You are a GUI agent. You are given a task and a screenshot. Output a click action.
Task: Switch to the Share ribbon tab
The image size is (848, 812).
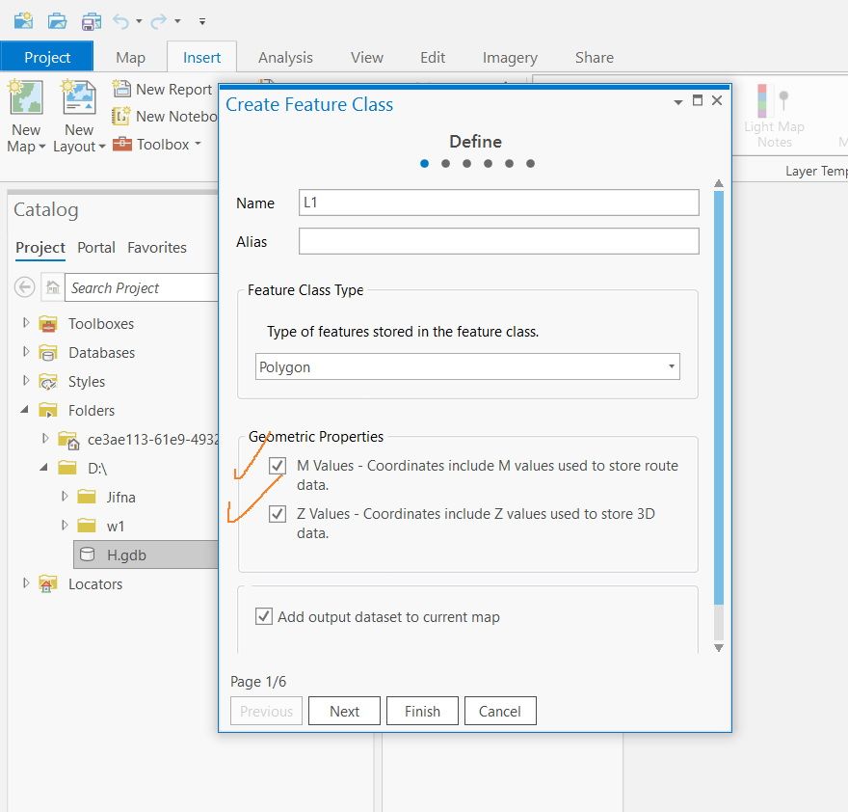pos(595,58)
